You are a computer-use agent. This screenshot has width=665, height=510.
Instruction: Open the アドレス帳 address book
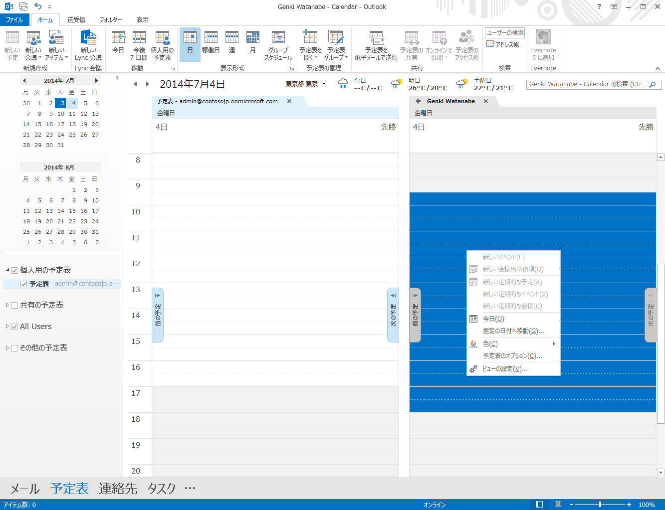coord(503,44)
